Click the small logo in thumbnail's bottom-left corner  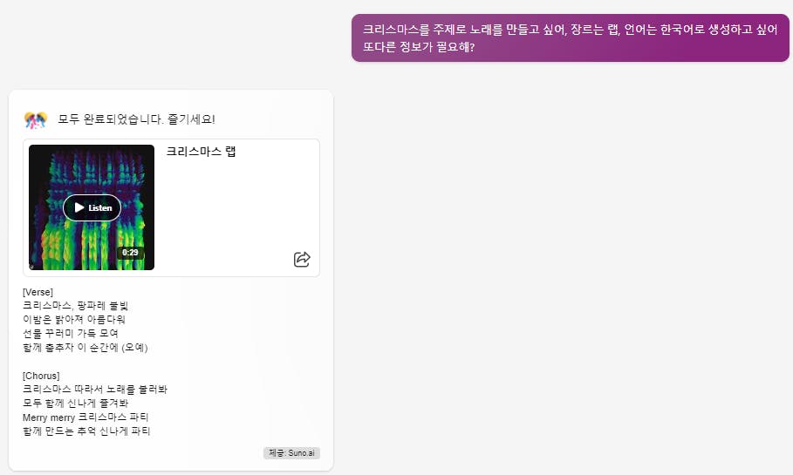pos(33,266)
